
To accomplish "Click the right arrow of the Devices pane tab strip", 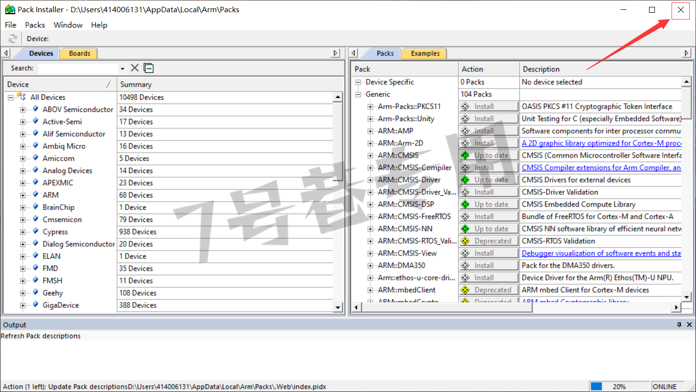I will (335, 53).
